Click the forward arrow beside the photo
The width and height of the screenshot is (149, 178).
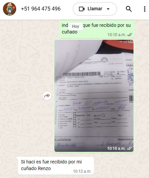47,96
